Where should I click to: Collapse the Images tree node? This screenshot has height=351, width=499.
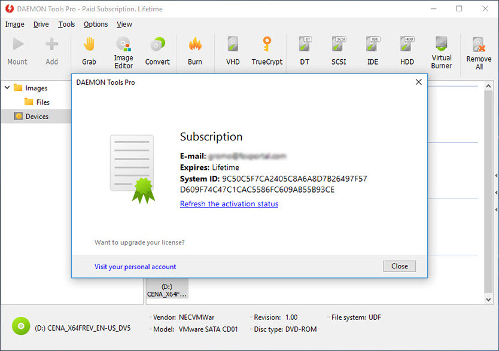7,87
